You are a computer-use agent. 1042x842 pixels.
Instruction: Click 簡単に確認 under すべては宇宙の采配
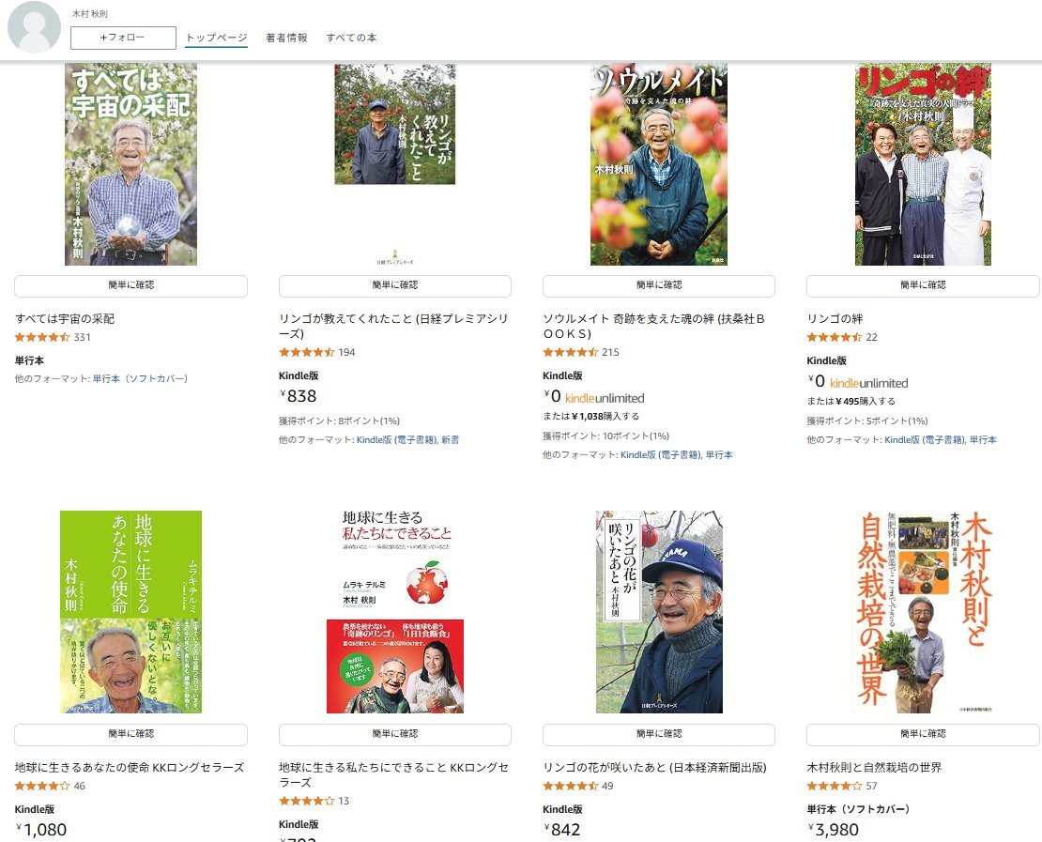130,285
